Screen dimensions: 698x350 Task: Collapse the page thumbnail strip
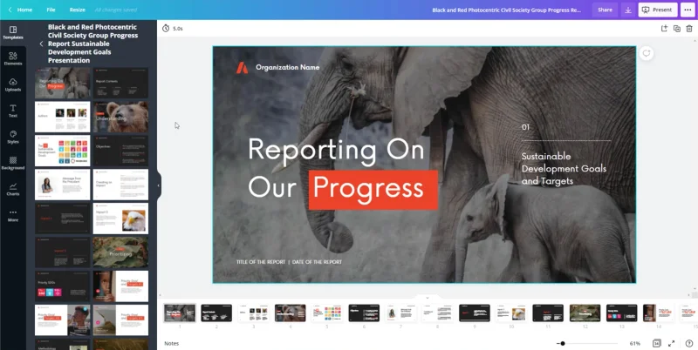[428, 298]
